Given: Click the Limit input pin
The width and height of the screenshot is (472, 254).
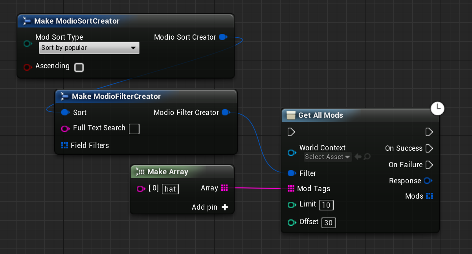Looking at the screenshot, I should (292, 205).
